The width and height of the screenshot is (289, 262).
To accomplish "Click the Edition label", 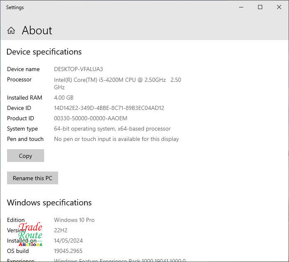I will coord(16,220).
